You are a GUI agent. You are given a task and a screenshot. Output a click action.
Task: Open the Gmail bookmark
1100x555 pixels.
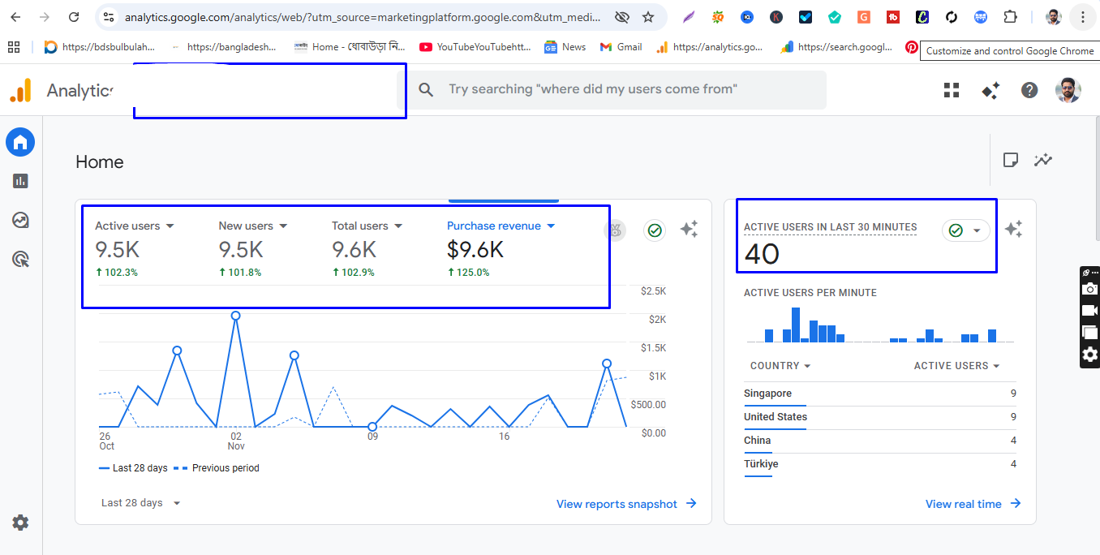[621, 47]
